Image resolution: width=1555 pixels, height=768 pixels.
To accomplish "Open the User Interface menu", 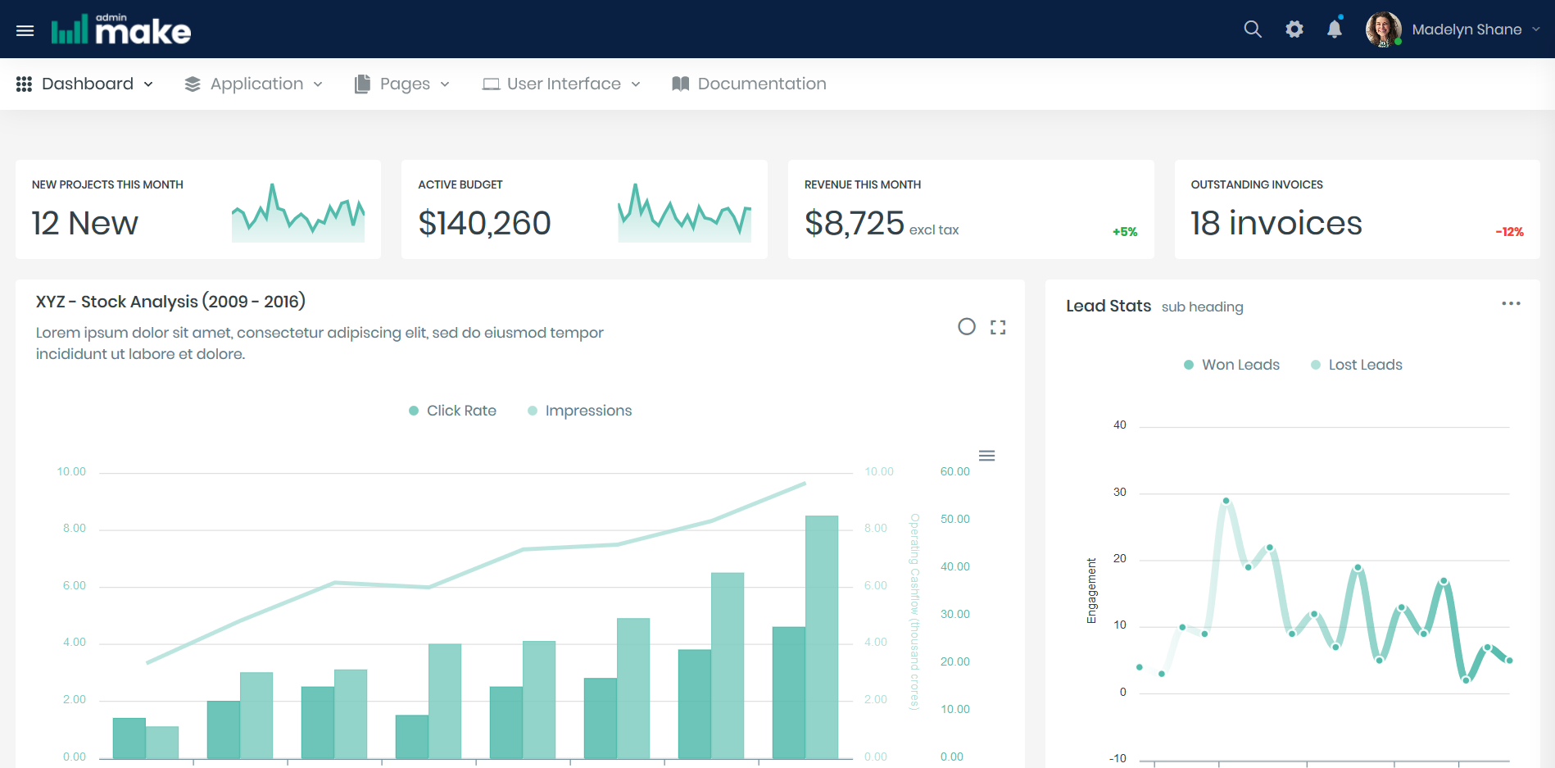I will tap(562, 84).
